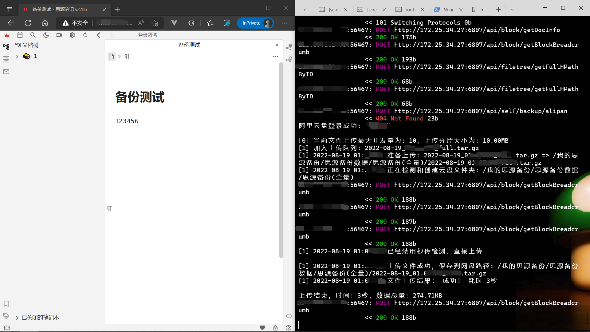Open document more options ellipsis menu
The height and width of the screenshot is (332, 590).
pos(275,57)
